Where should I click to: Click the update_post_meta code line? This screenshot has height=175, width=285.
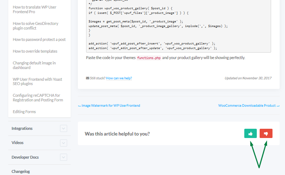158,26
